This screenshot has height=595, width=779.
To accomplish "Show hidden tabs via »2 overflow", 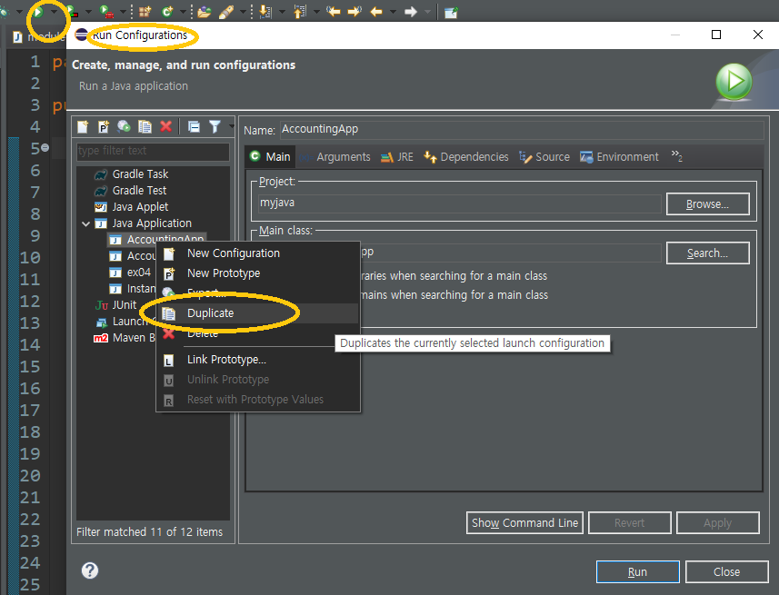I will click(x=676, y=156).
